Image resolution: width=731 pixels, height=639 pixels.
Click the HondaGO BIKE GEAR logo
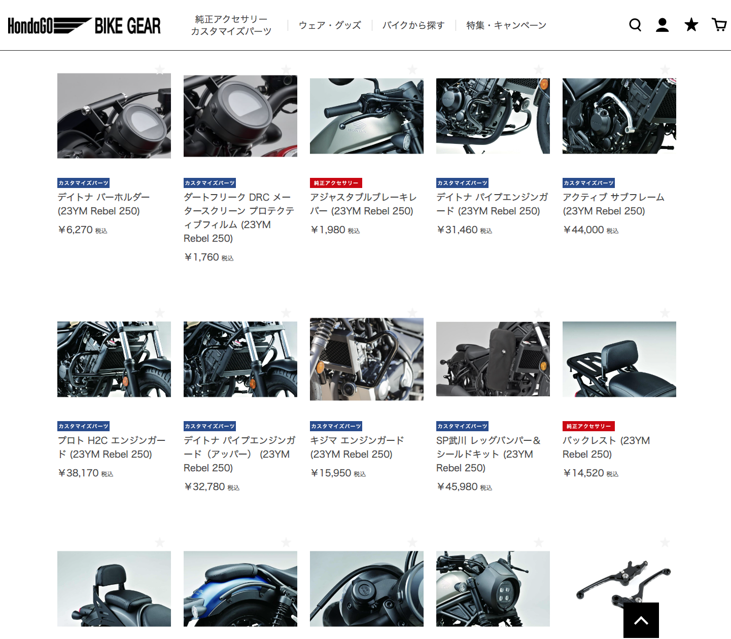tap(84, 25)
